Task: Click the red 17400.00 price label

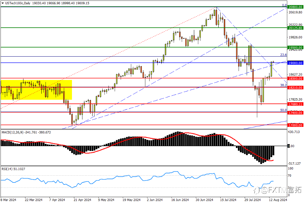Action: [x=295, y=113]
